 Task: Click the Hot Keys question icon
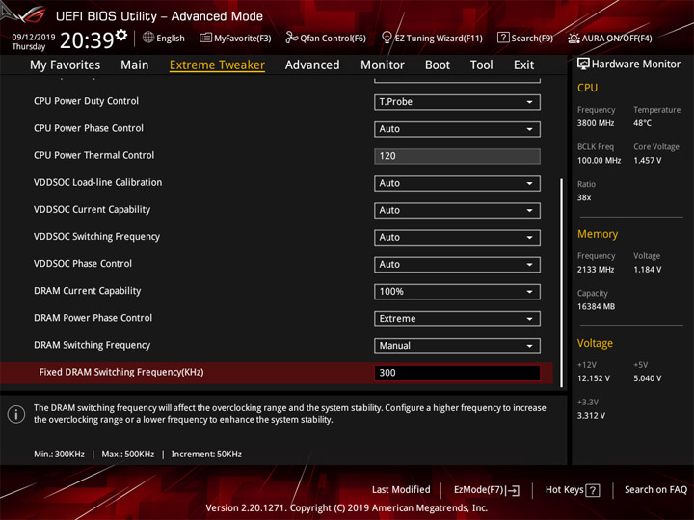pos(593,490)
